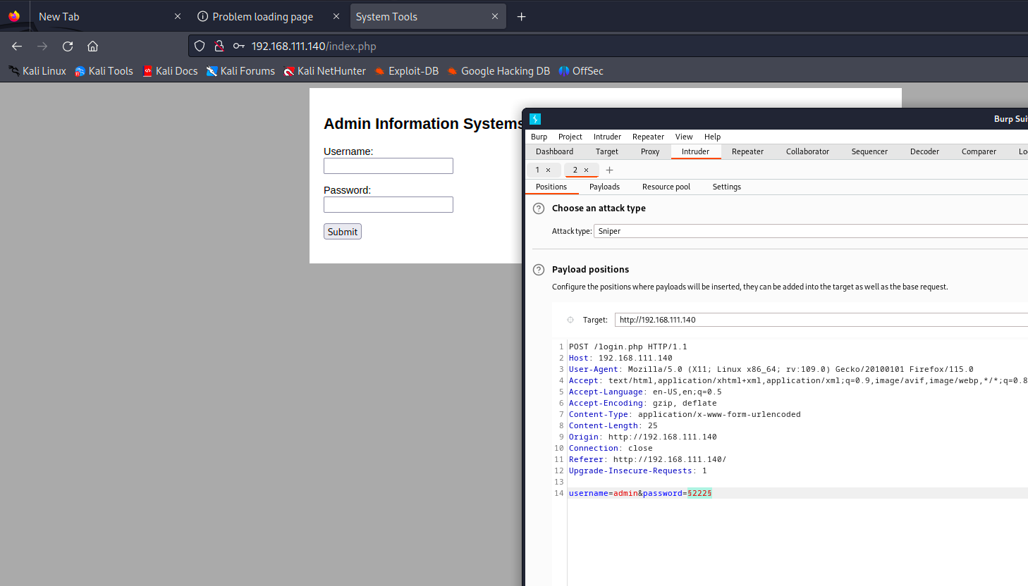The image size is (1028, 586).
Task: Click the browser reload page icon
Action: click(x=68, y=46)
